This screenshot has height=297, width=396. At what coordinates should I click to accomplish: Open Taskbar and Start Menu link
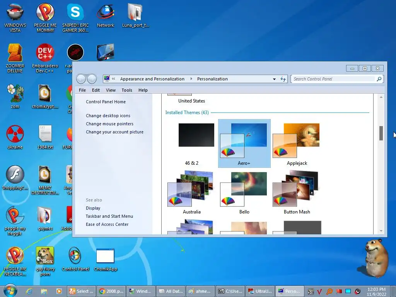pos(109,216)
